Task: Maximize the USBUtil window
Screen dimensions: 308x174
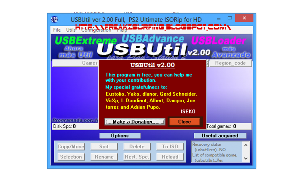Action: (229, 18)
